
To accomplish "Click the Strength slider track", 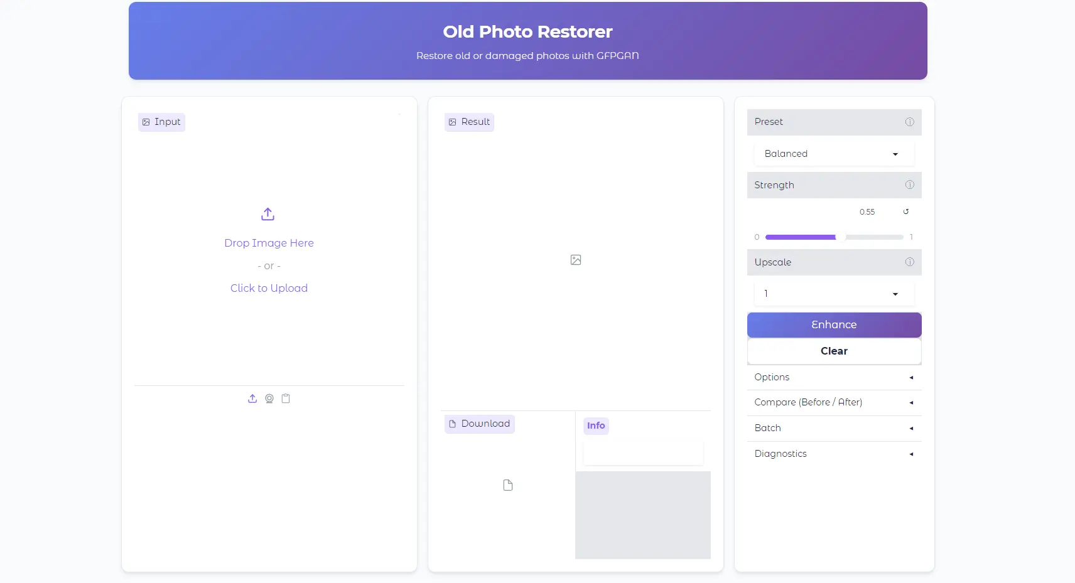I will pos(834,237).
